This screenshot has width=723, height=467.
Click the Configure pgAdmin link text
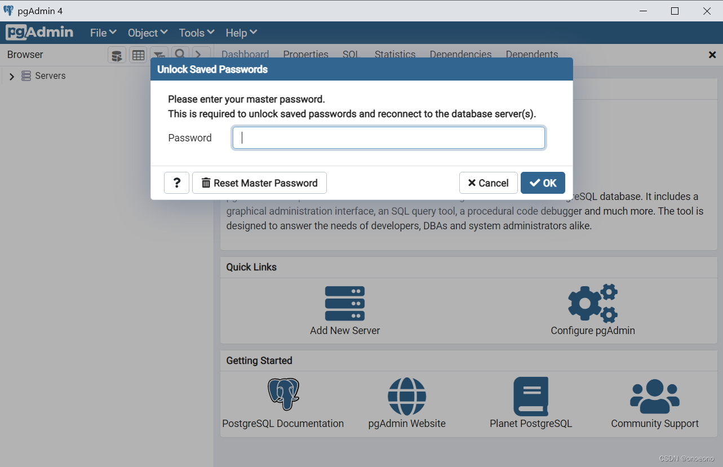point(593,331)
